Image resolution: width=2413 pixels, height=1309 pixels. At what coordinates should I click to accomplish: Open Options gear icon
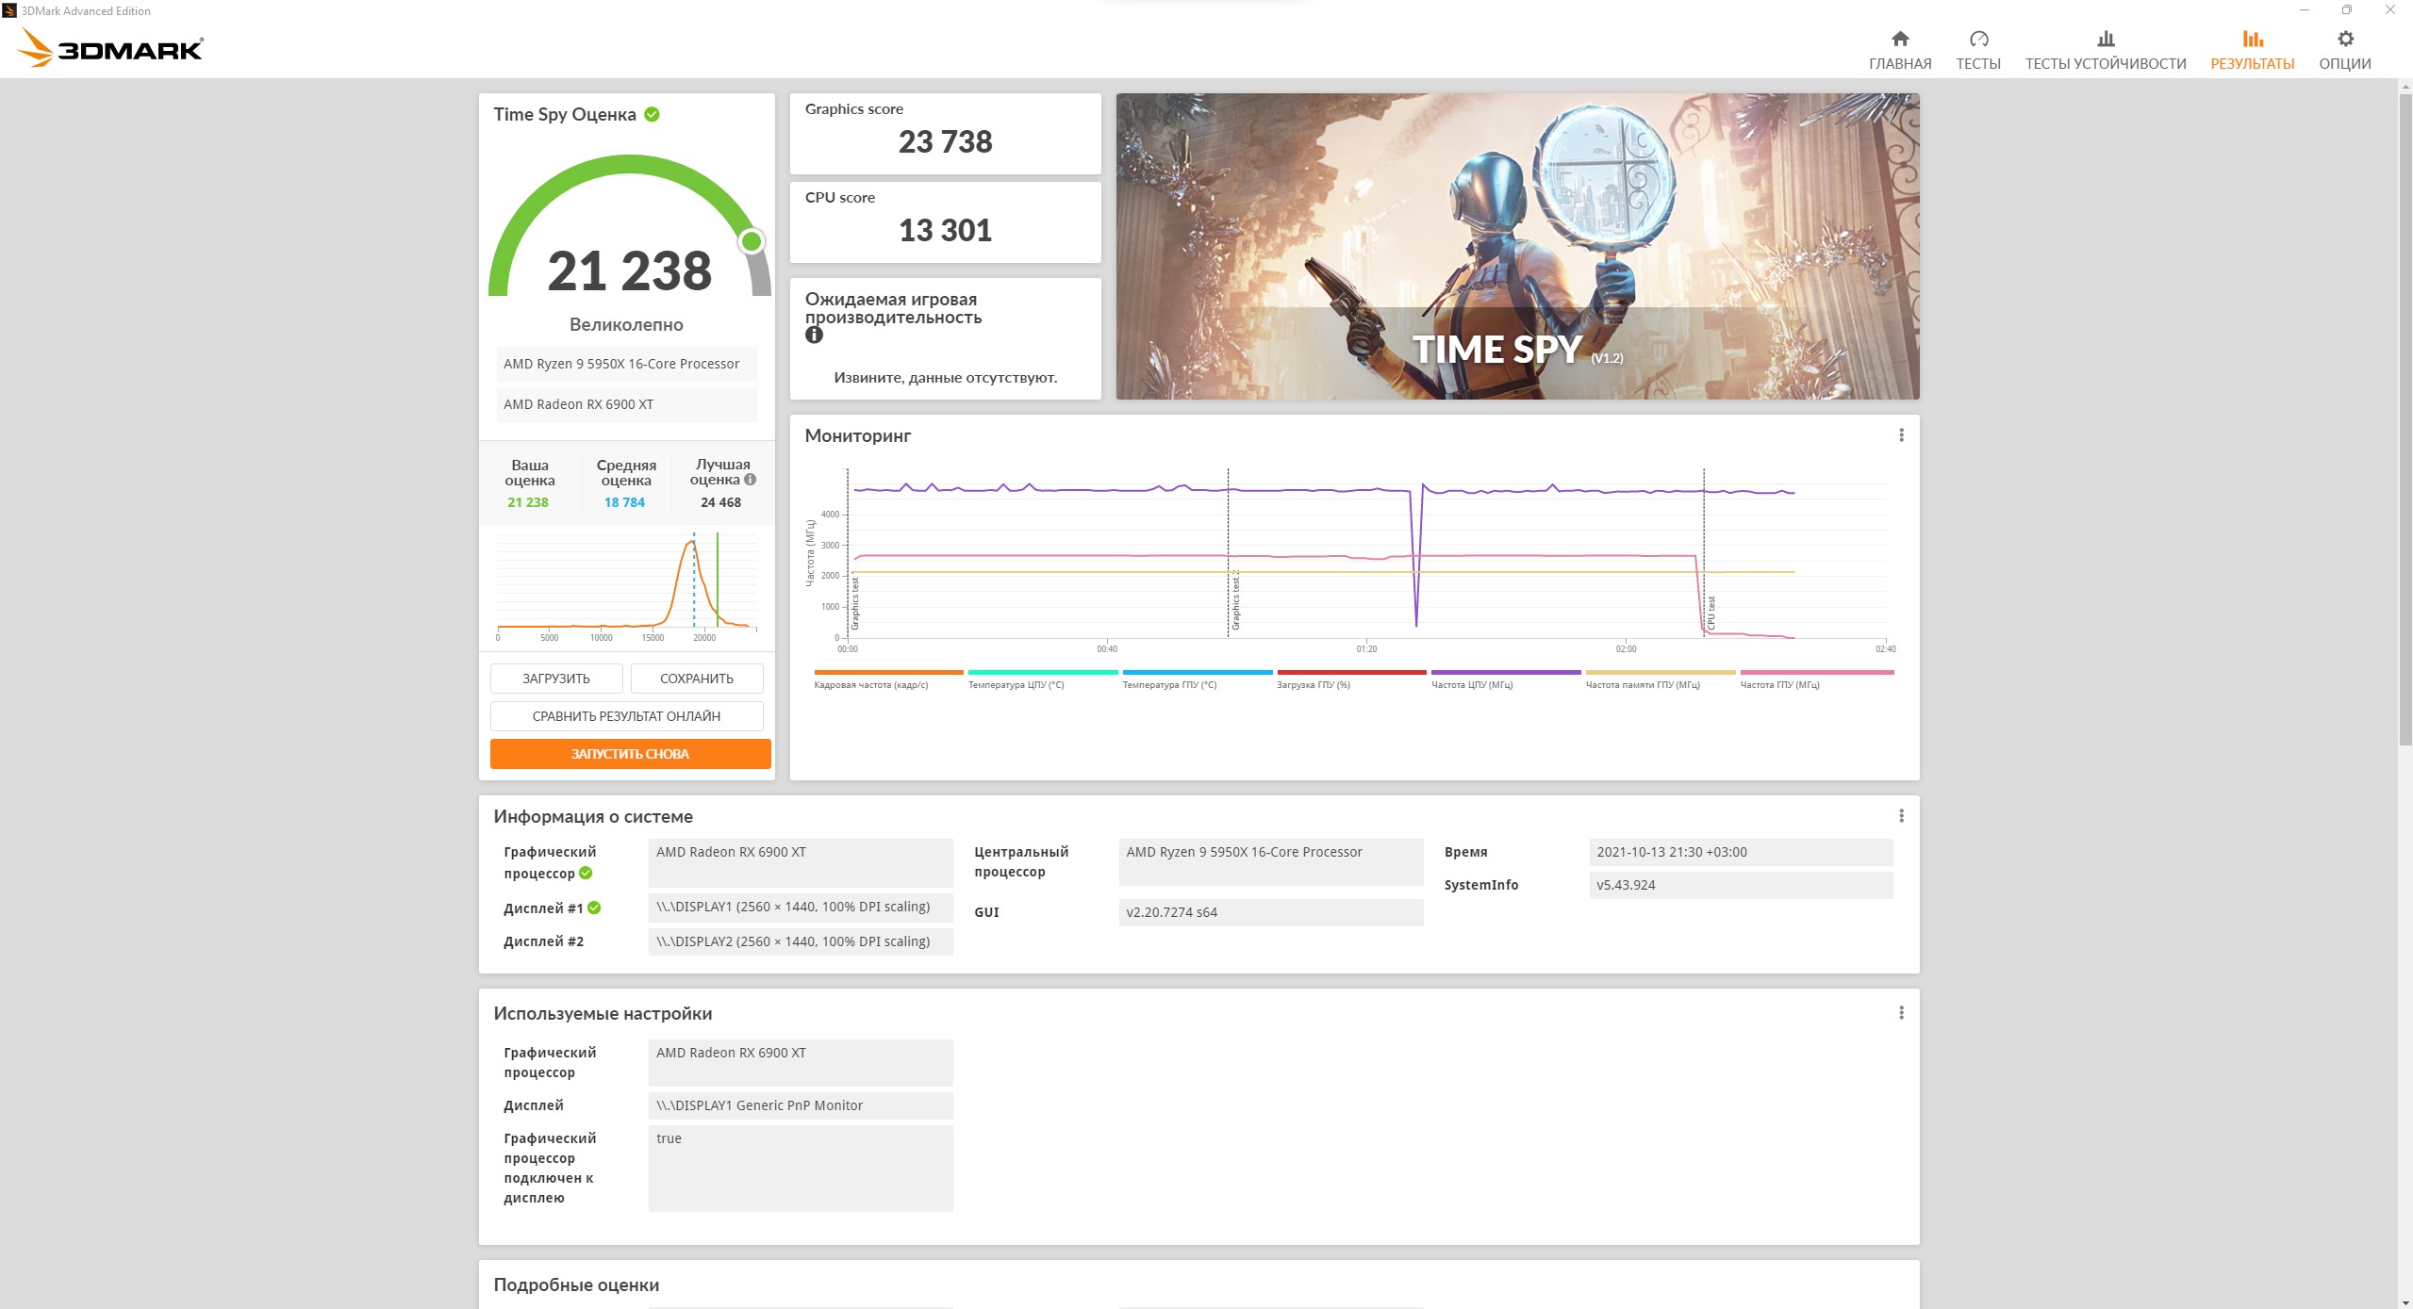pos(2344,40)
